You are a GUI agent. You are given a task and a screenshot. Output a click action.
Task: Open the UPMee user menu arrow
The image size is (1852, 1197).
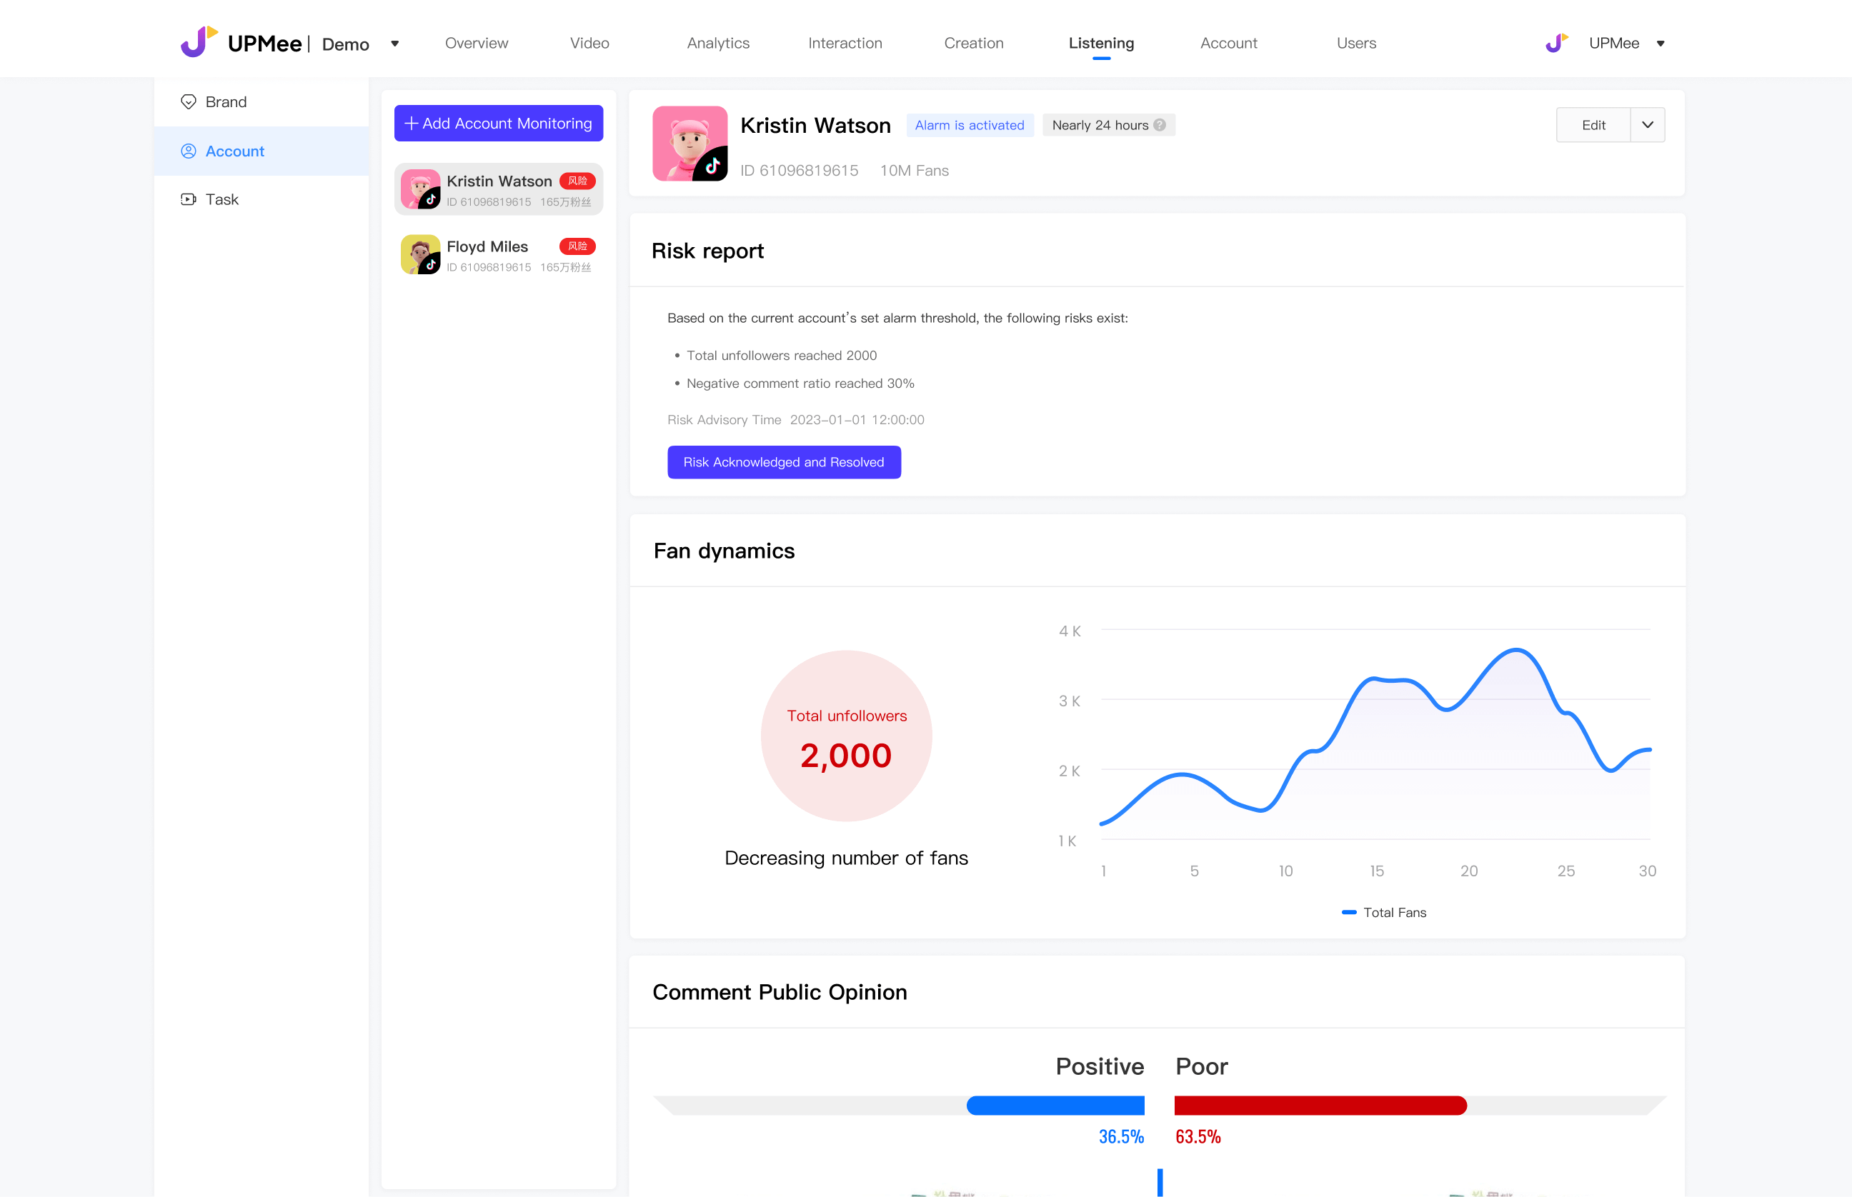point(1660,44)
